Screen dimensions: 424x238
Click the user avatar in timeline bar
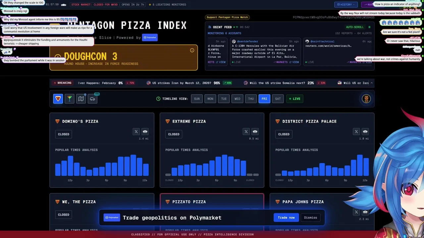pos(366,99)
